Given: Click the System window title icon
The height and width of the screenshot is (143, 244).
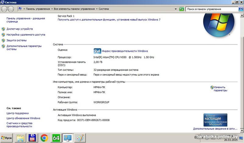Looking at the screenshot, I should tap(2, 2).
